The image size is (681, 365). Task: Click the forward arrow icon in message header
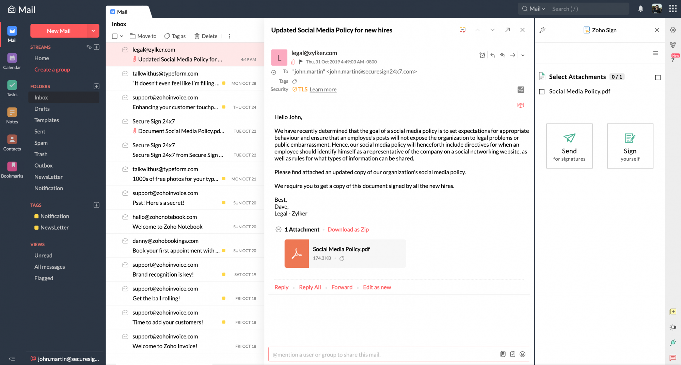513,55
